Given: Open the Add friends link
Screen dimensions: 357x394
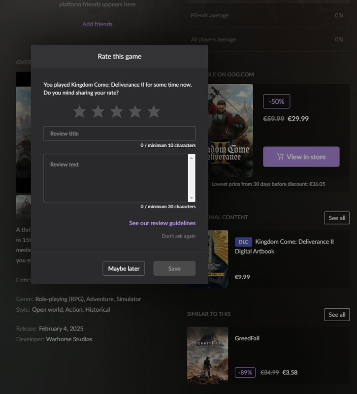Looking at the screenshot, I should click(97, 24).
